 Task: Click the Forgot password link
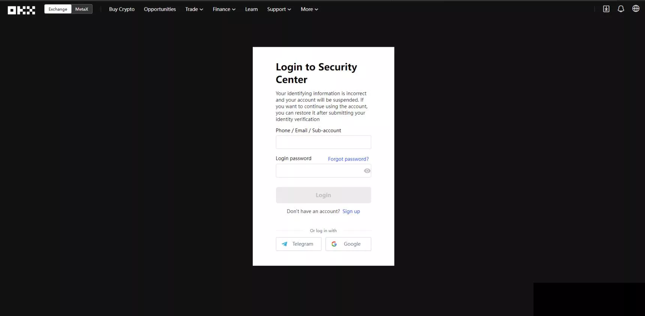pyautogui.click(x=348, y=159)
